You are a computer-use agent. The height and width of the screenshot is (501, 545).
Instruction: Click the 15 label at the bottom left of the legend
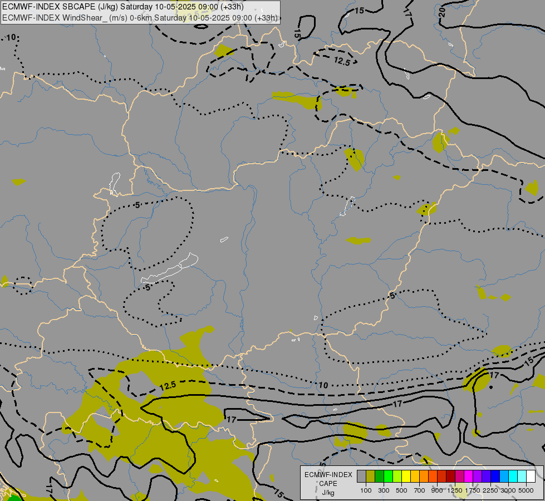point(278,493)
